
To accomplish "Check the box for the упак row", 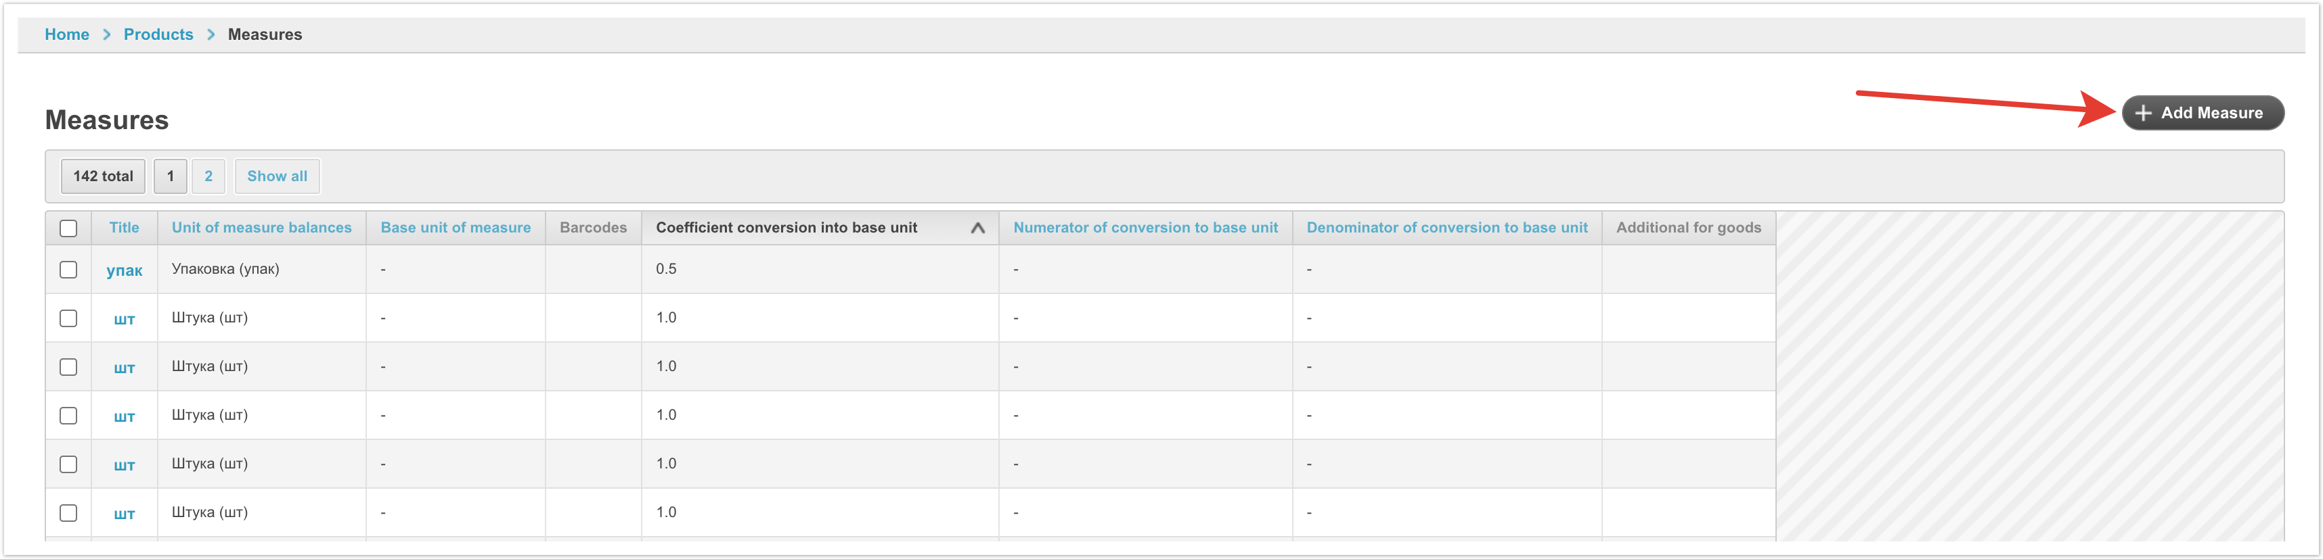I will click(x=68, y=270).
